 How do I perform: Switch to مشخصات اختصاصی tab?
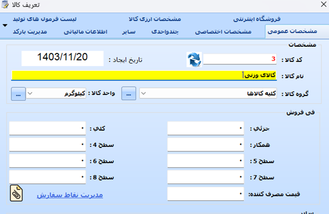223,32
